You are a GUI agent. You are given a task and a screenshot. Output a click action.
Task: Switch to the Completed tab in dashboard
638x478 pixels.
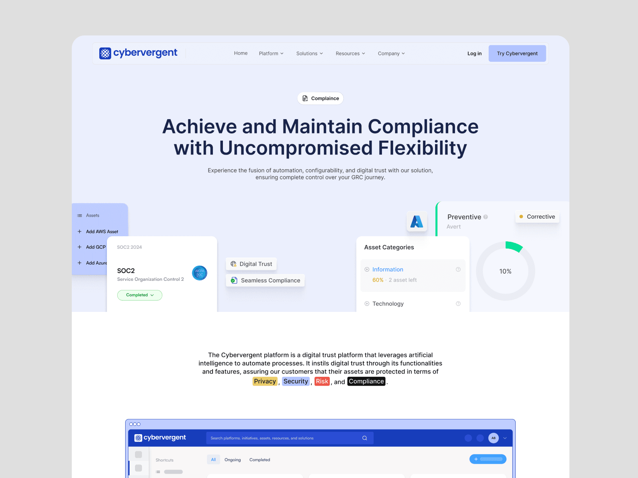click(x=260, y=460)
